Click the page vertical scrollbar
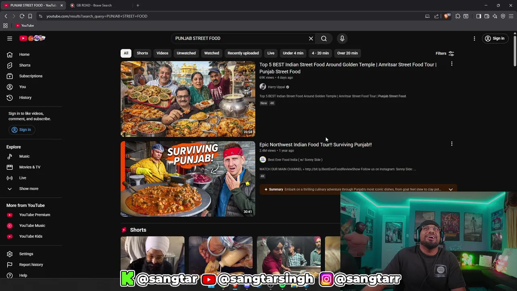 [515, 51]
